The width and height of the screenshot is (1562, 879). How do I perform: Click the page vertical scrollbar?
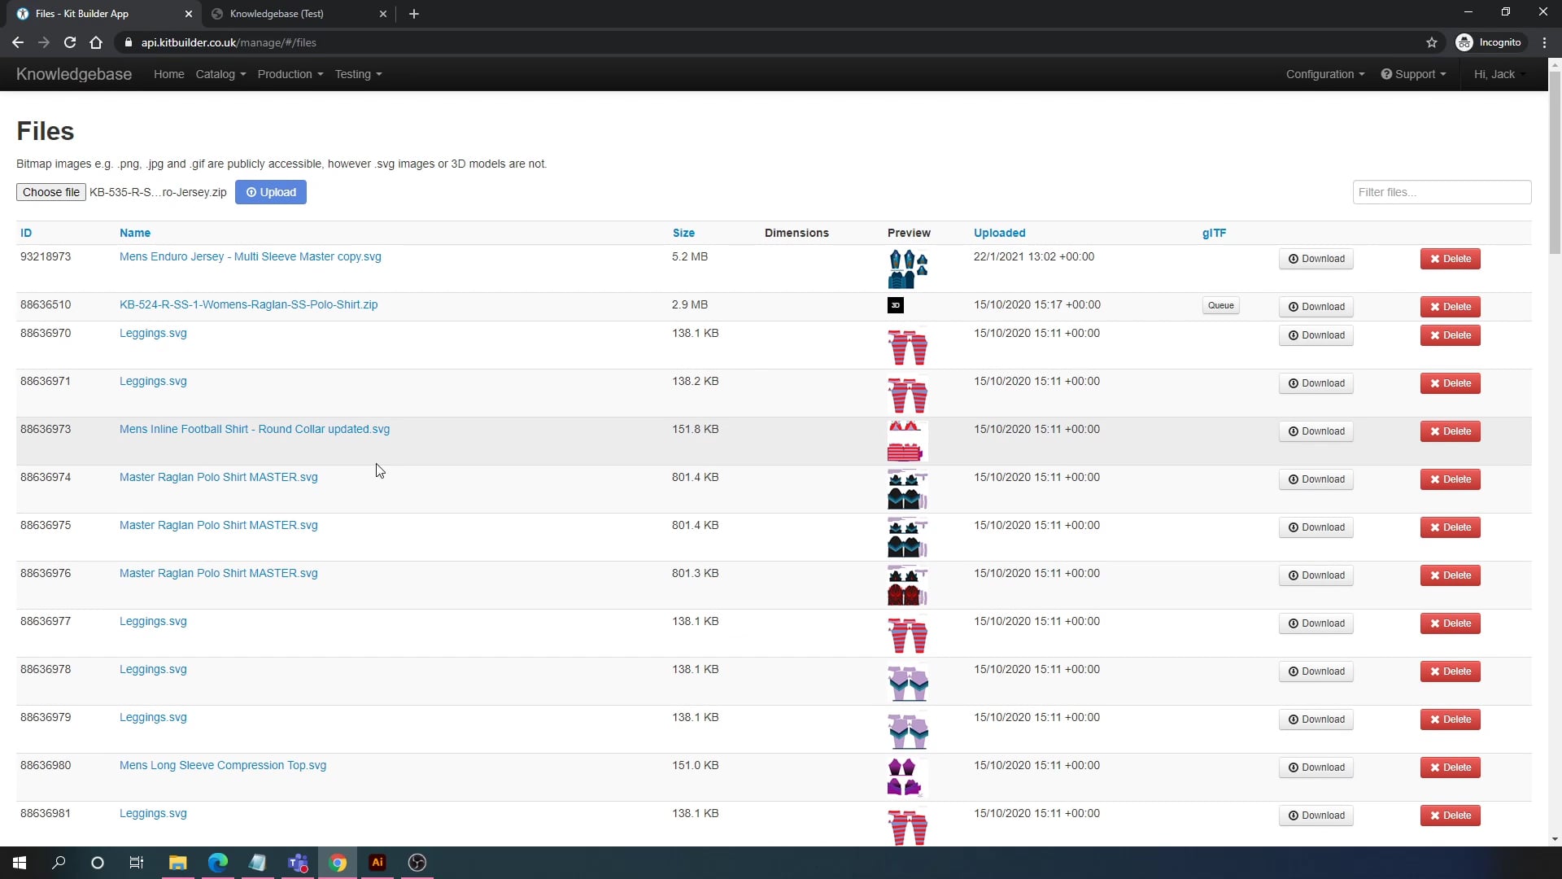pyautogui.click(x=1555, y=163)
